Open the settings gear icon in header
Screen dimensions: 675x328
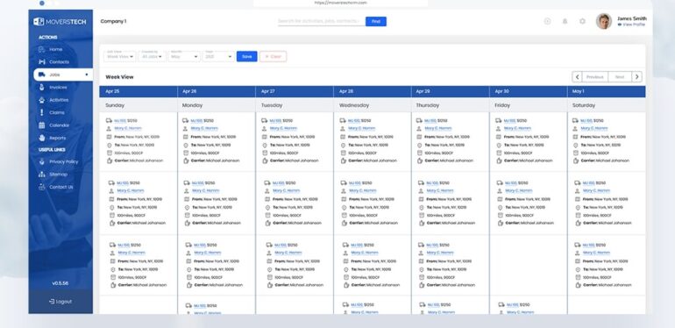[582, 21]
